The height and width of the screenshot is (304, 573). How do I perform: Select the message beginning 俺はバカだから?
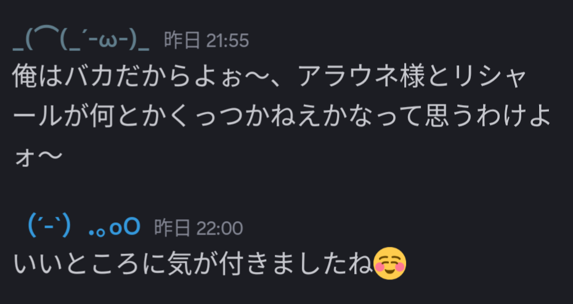282,117
